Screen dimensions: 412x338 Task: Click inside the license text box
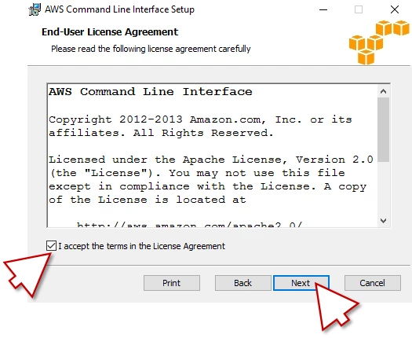[213, 156]
